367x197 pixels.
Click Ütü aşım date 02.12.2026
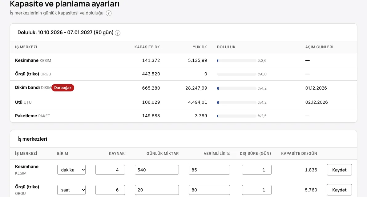[317, 102]
